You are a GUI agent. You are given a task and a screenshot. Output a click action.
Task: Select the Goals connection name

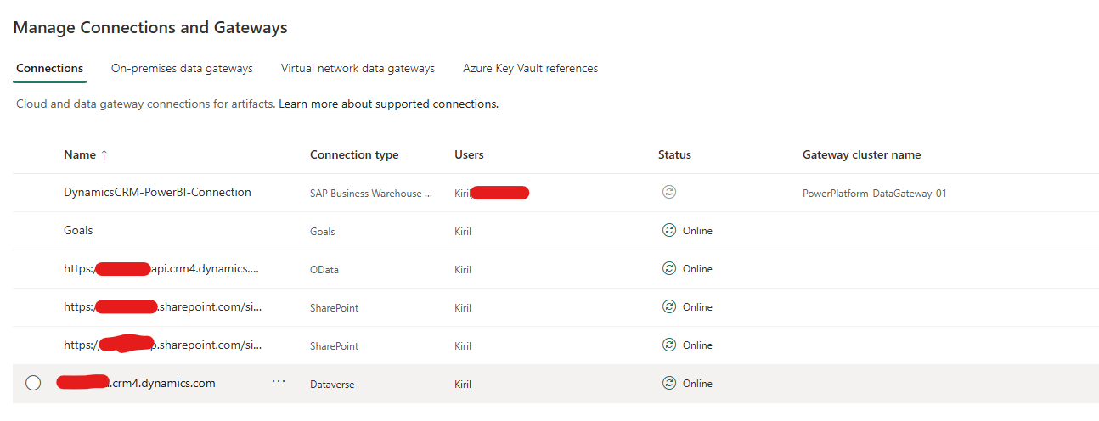point(78,231)
